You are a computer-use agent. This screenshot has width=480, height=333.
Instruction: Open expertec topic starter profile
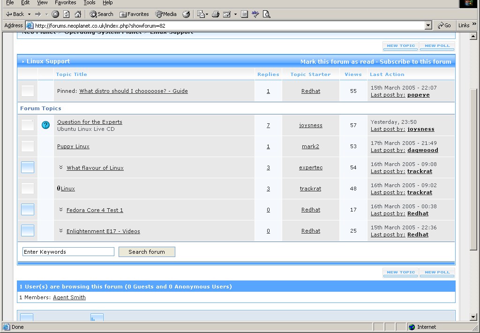(x=311, y=167)
